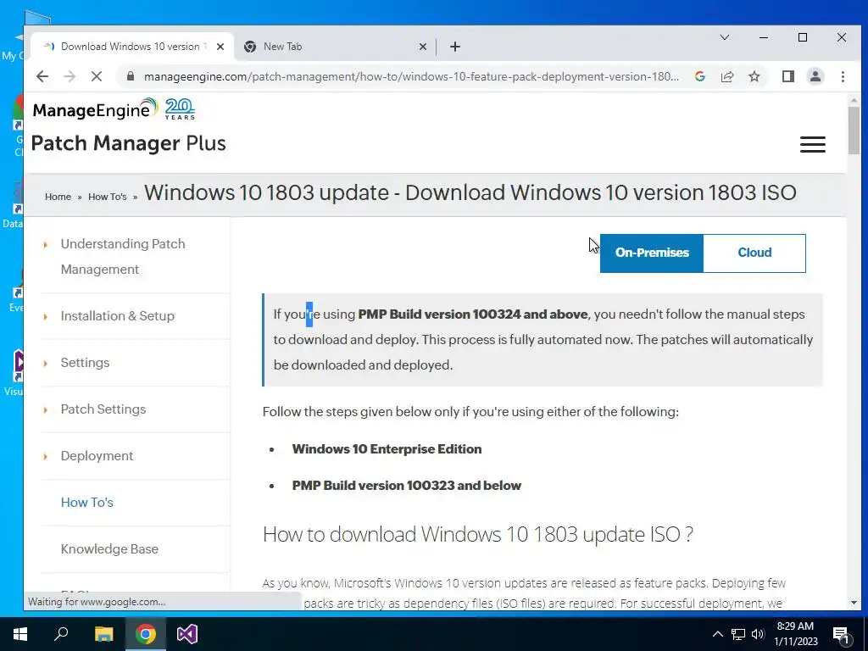Viewport: 868px width, 651px height.
Task: Open File Explorer from the taskbar
Action: 103,634
